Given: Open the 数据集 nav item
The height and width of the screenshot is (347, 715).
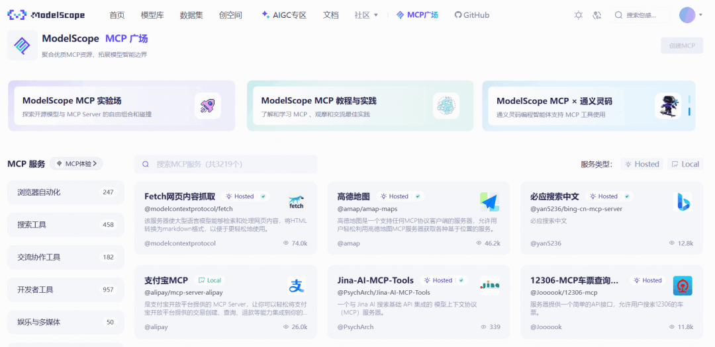Looking at the screenshot, I should pos(191,15).
